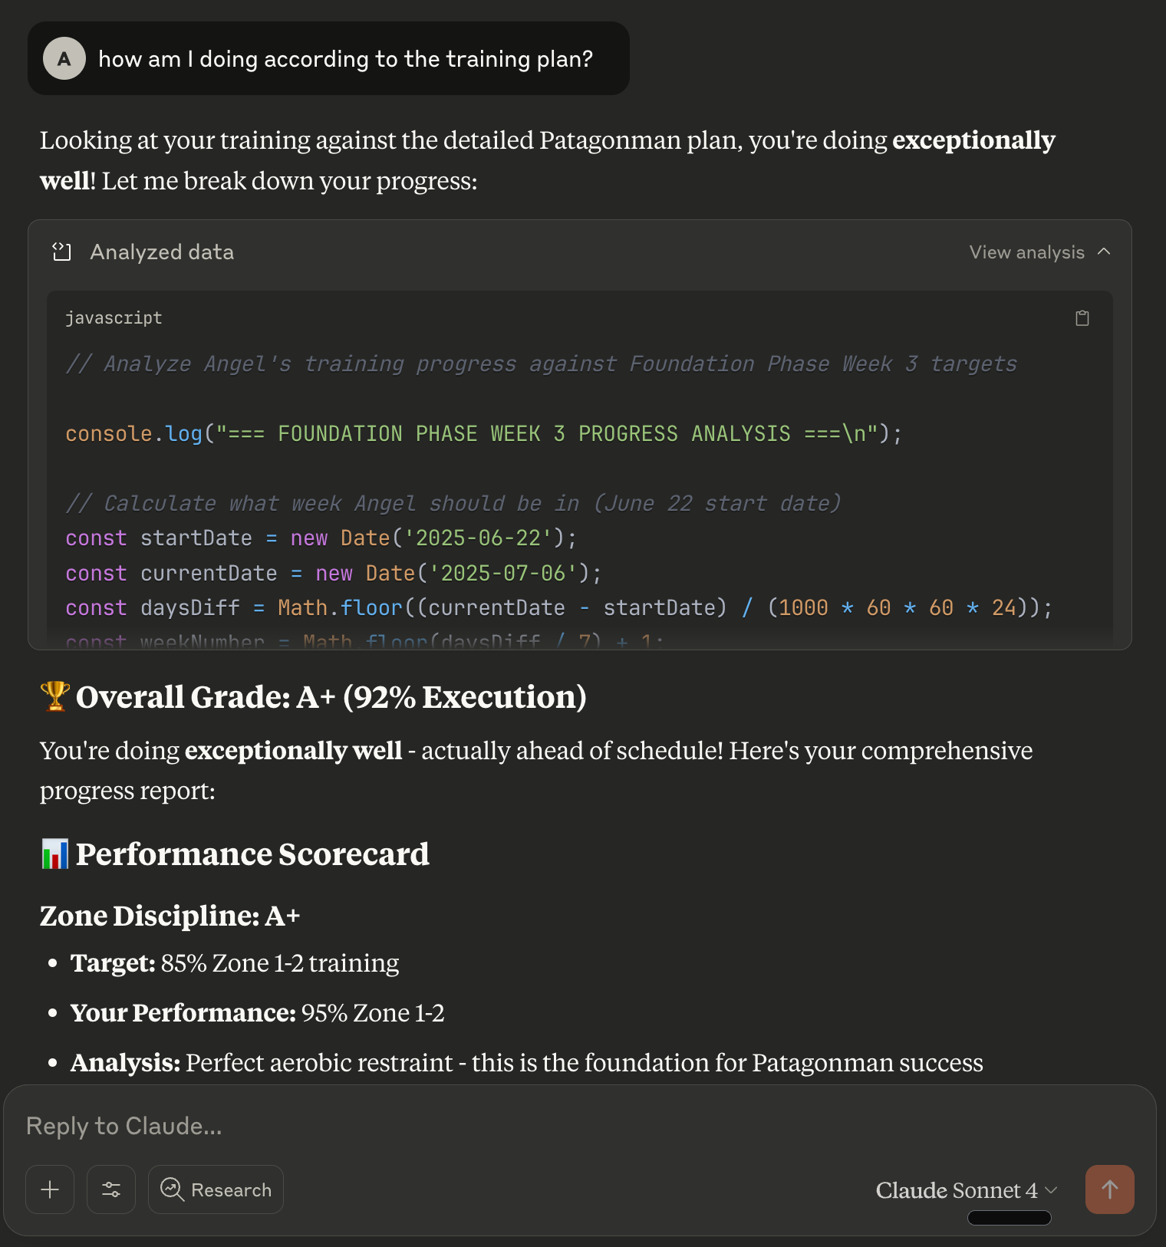Collapse the analysis using the up chevron
1166x1247 pixels.
tap(1104, 252)
